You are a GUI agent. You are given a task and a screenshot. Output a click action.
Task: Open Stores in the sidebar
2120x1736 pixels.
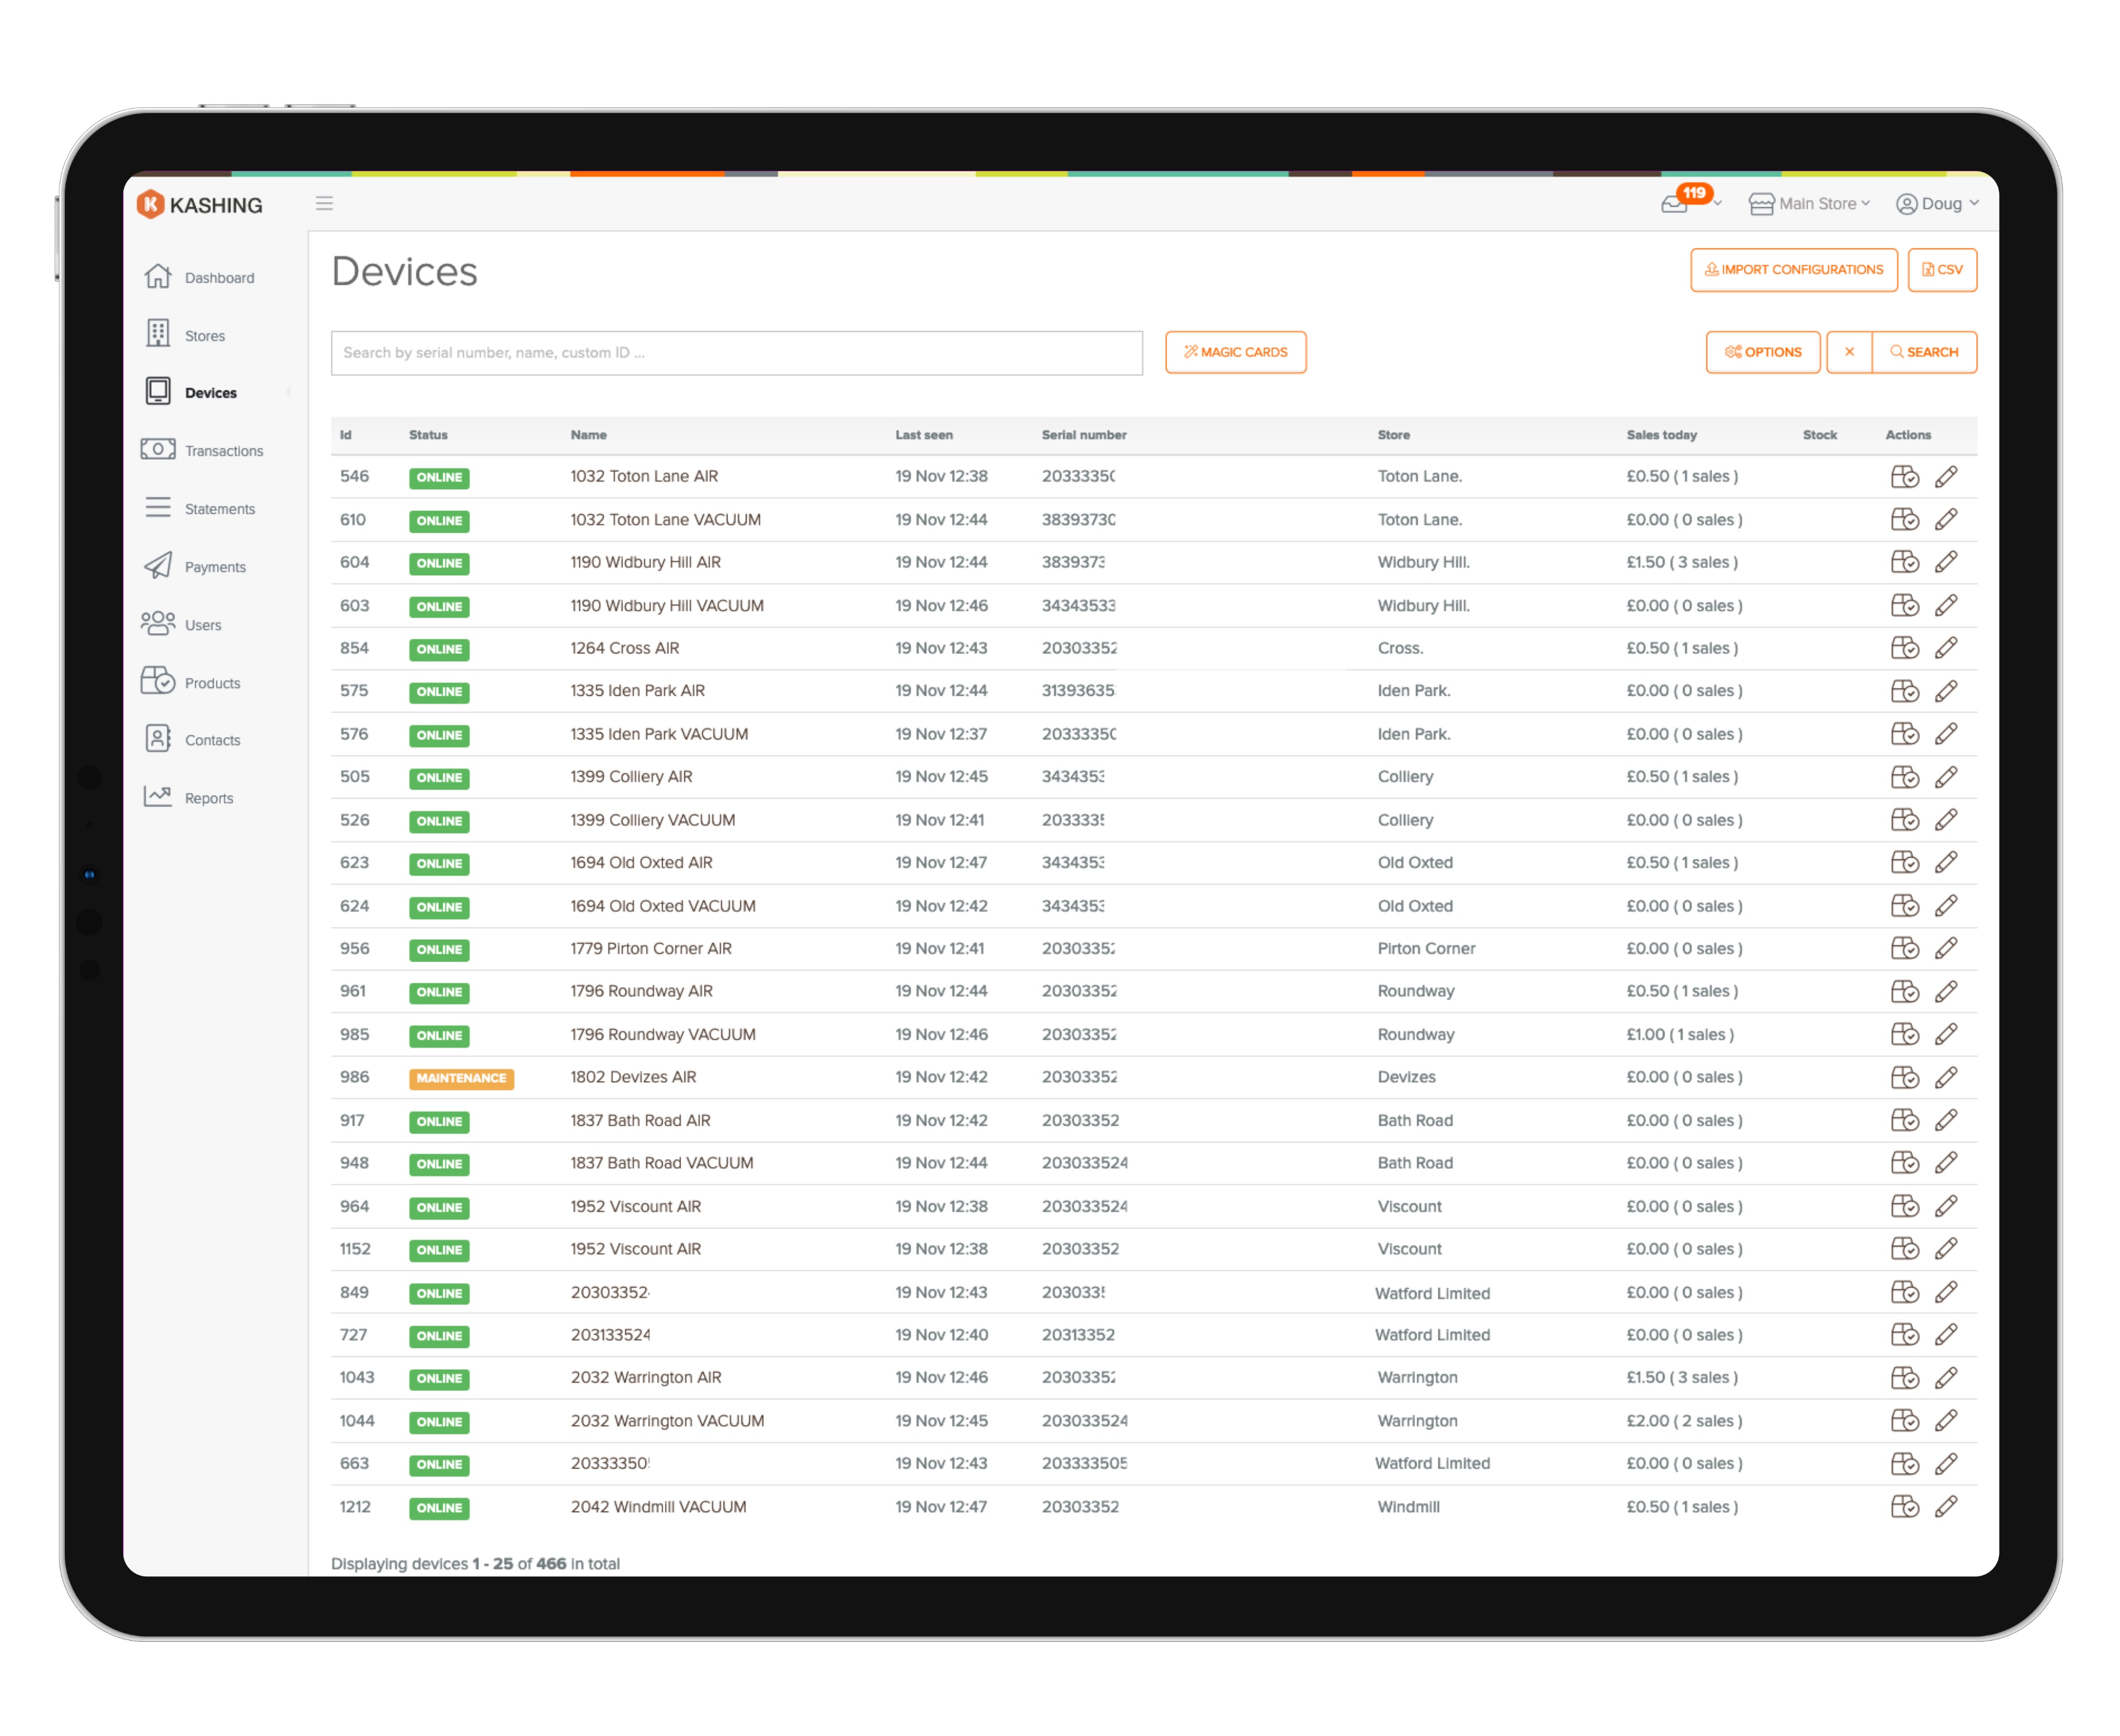click(185, 336)
